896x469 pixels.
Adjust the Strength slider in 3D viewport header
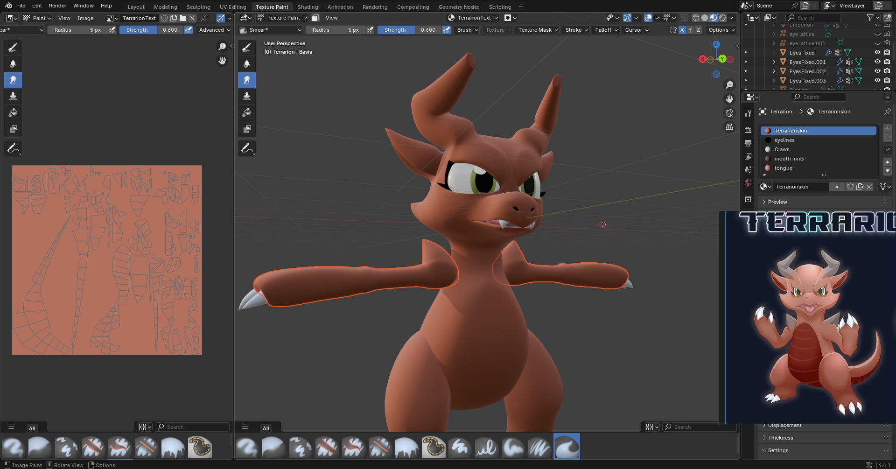click(x=409, y=30)
